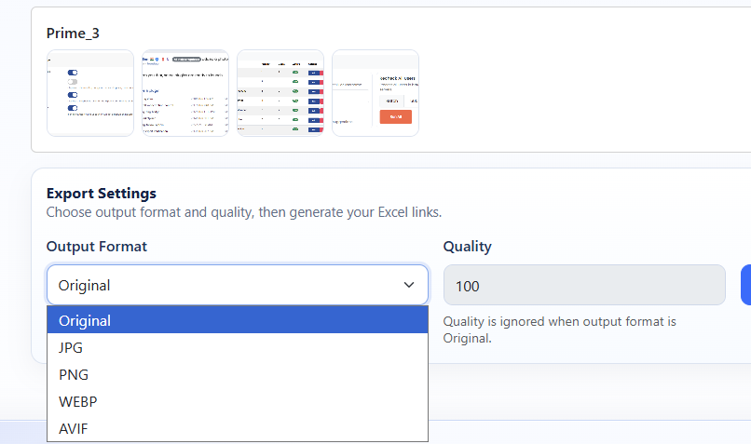Click the 'Quality is ignored' hint text

(559, 330)
